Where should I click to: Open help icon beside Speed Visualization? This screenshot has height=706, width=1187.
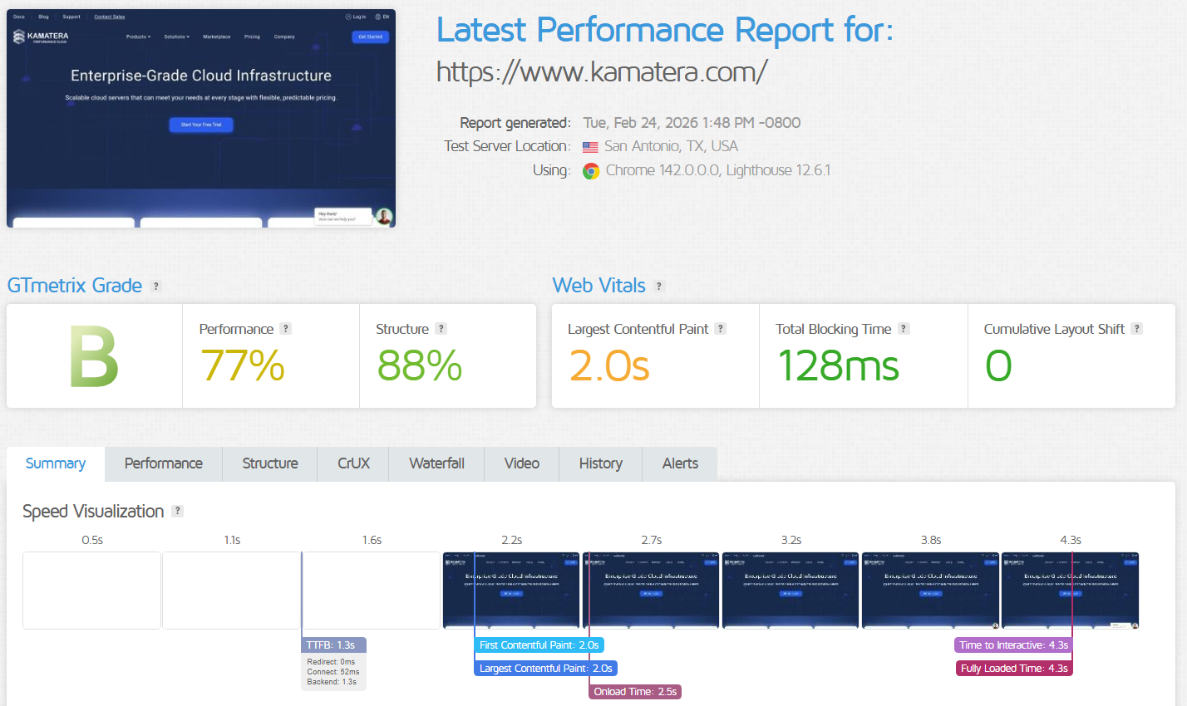(177, 511)
